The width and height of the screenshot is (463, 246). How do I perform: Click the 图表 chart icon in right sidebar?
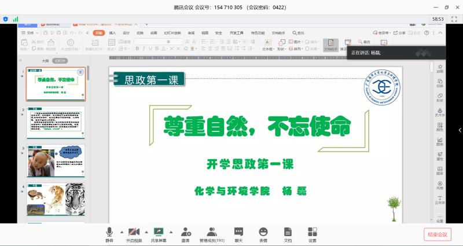click(x=440, y=141)
